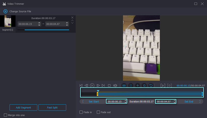
Task: Check the Merge into one option
Action: pos(6,115)
